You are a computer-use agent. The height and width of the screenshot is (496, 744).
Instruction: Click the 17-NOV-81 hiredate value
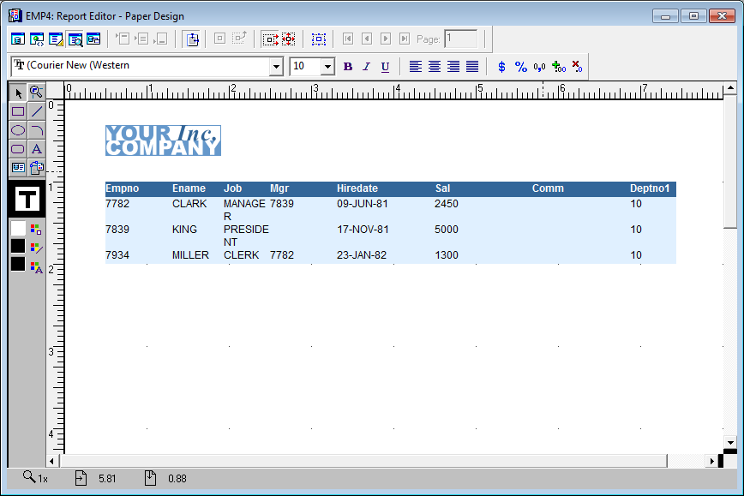click(363, 230)
